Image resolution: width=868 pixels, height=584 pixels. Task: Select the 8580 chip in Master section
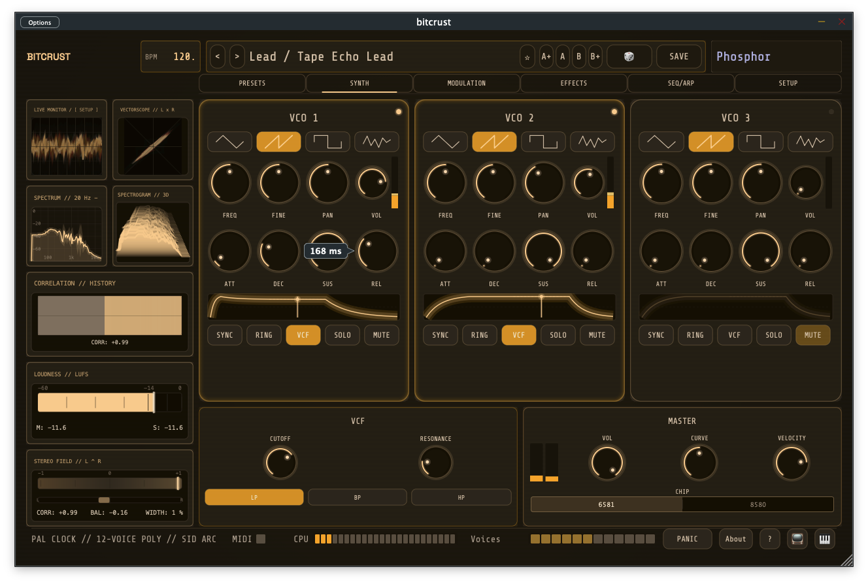758,504
